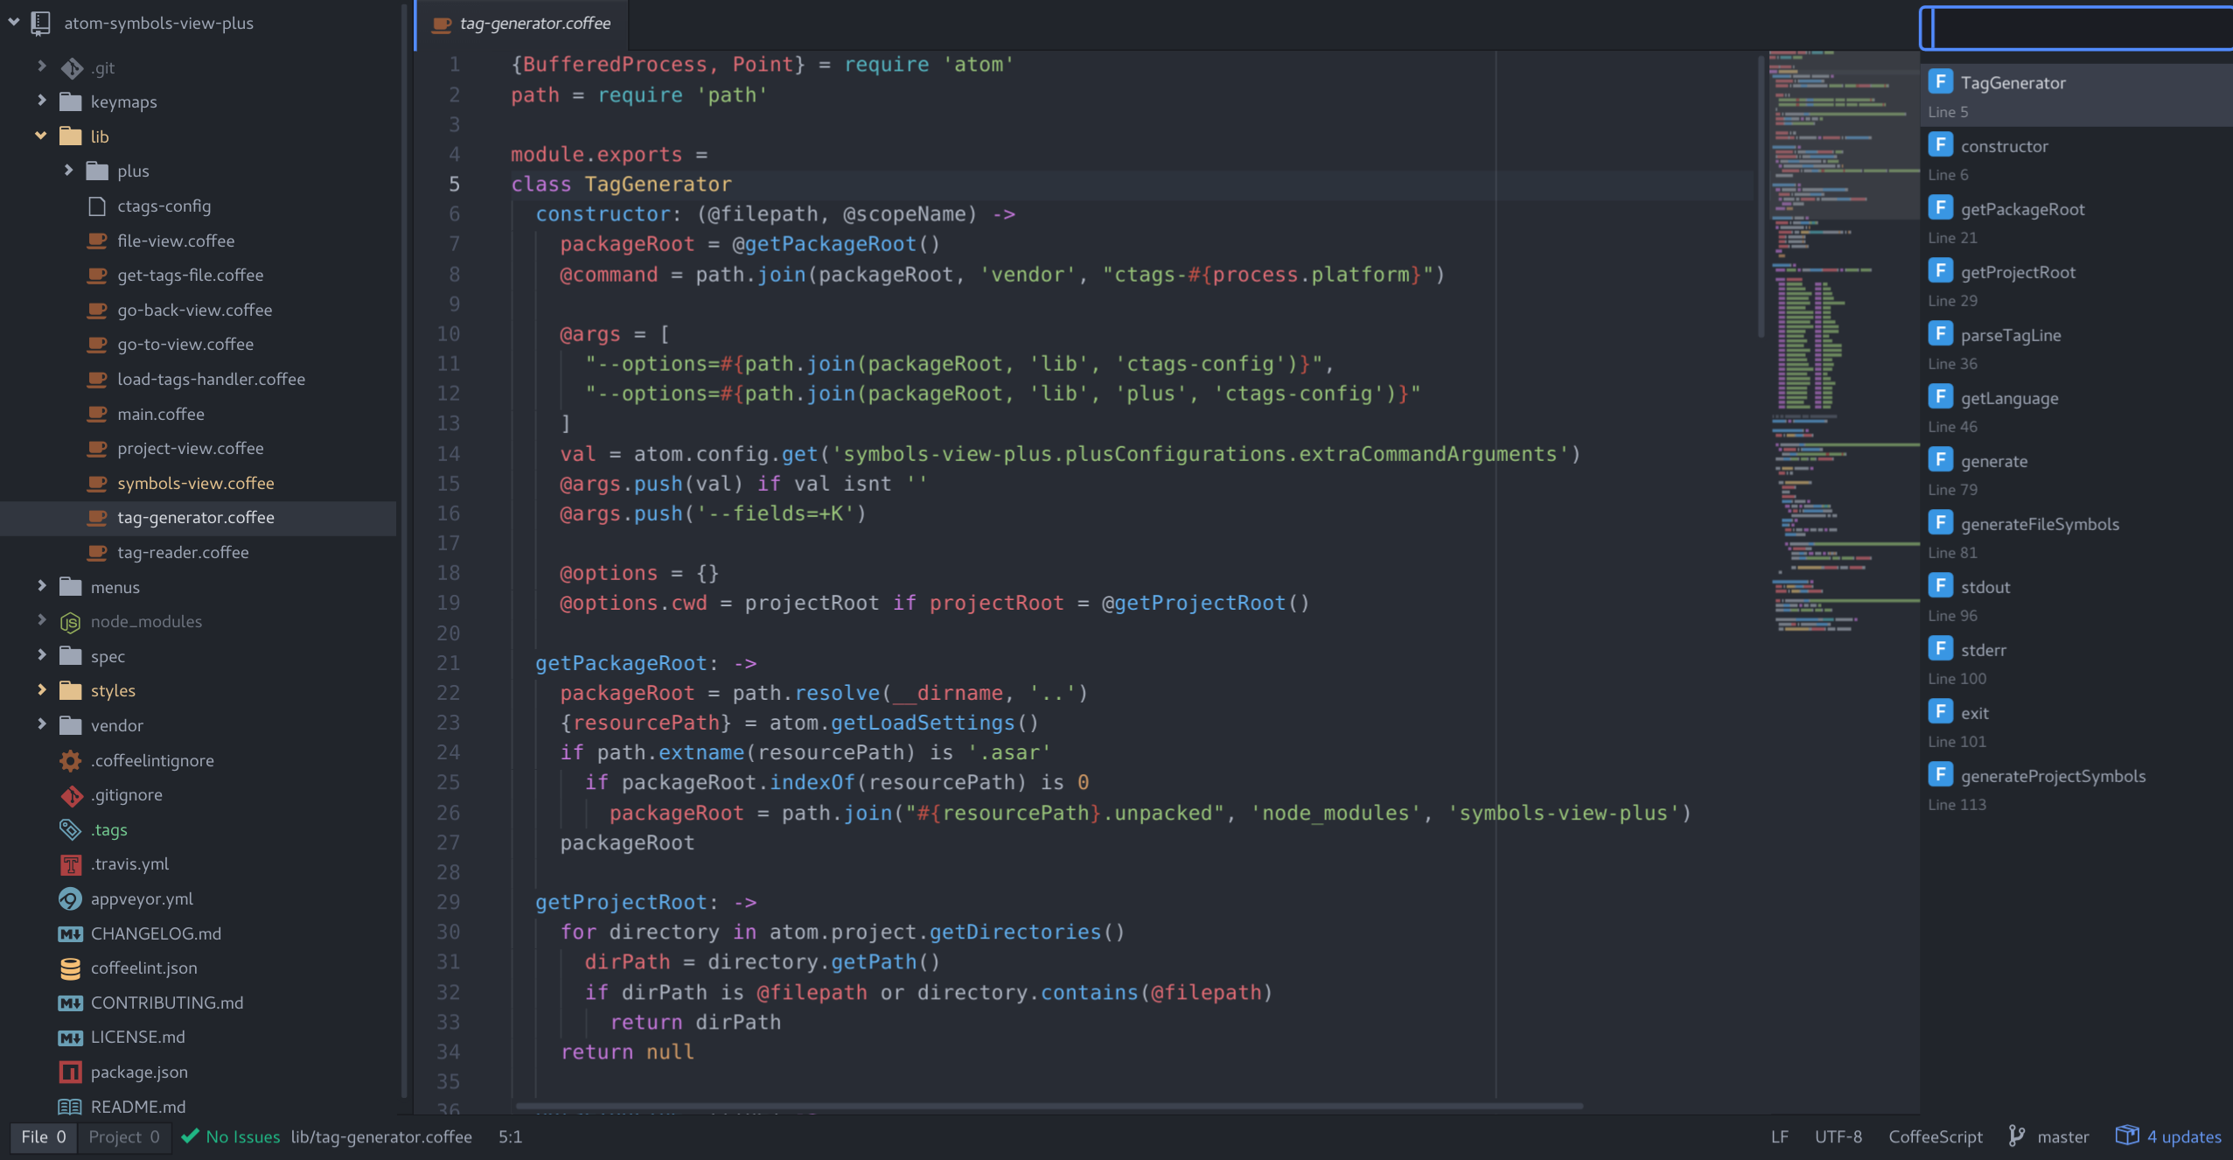The image size is (2233, 1160).
Task: Open the CoffeeScript grammar selector
Action: tap(1935, 1136)
